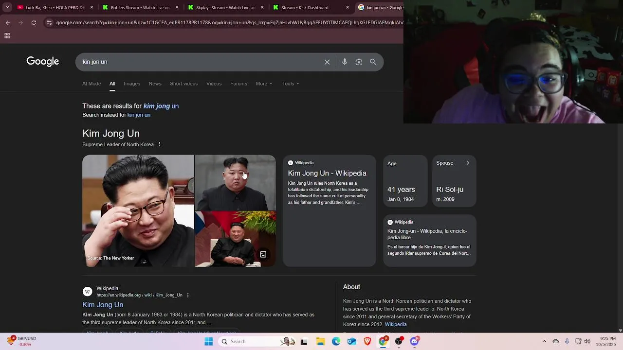Select the Short videos tab
623x350 pixels.
click(183, 84)
